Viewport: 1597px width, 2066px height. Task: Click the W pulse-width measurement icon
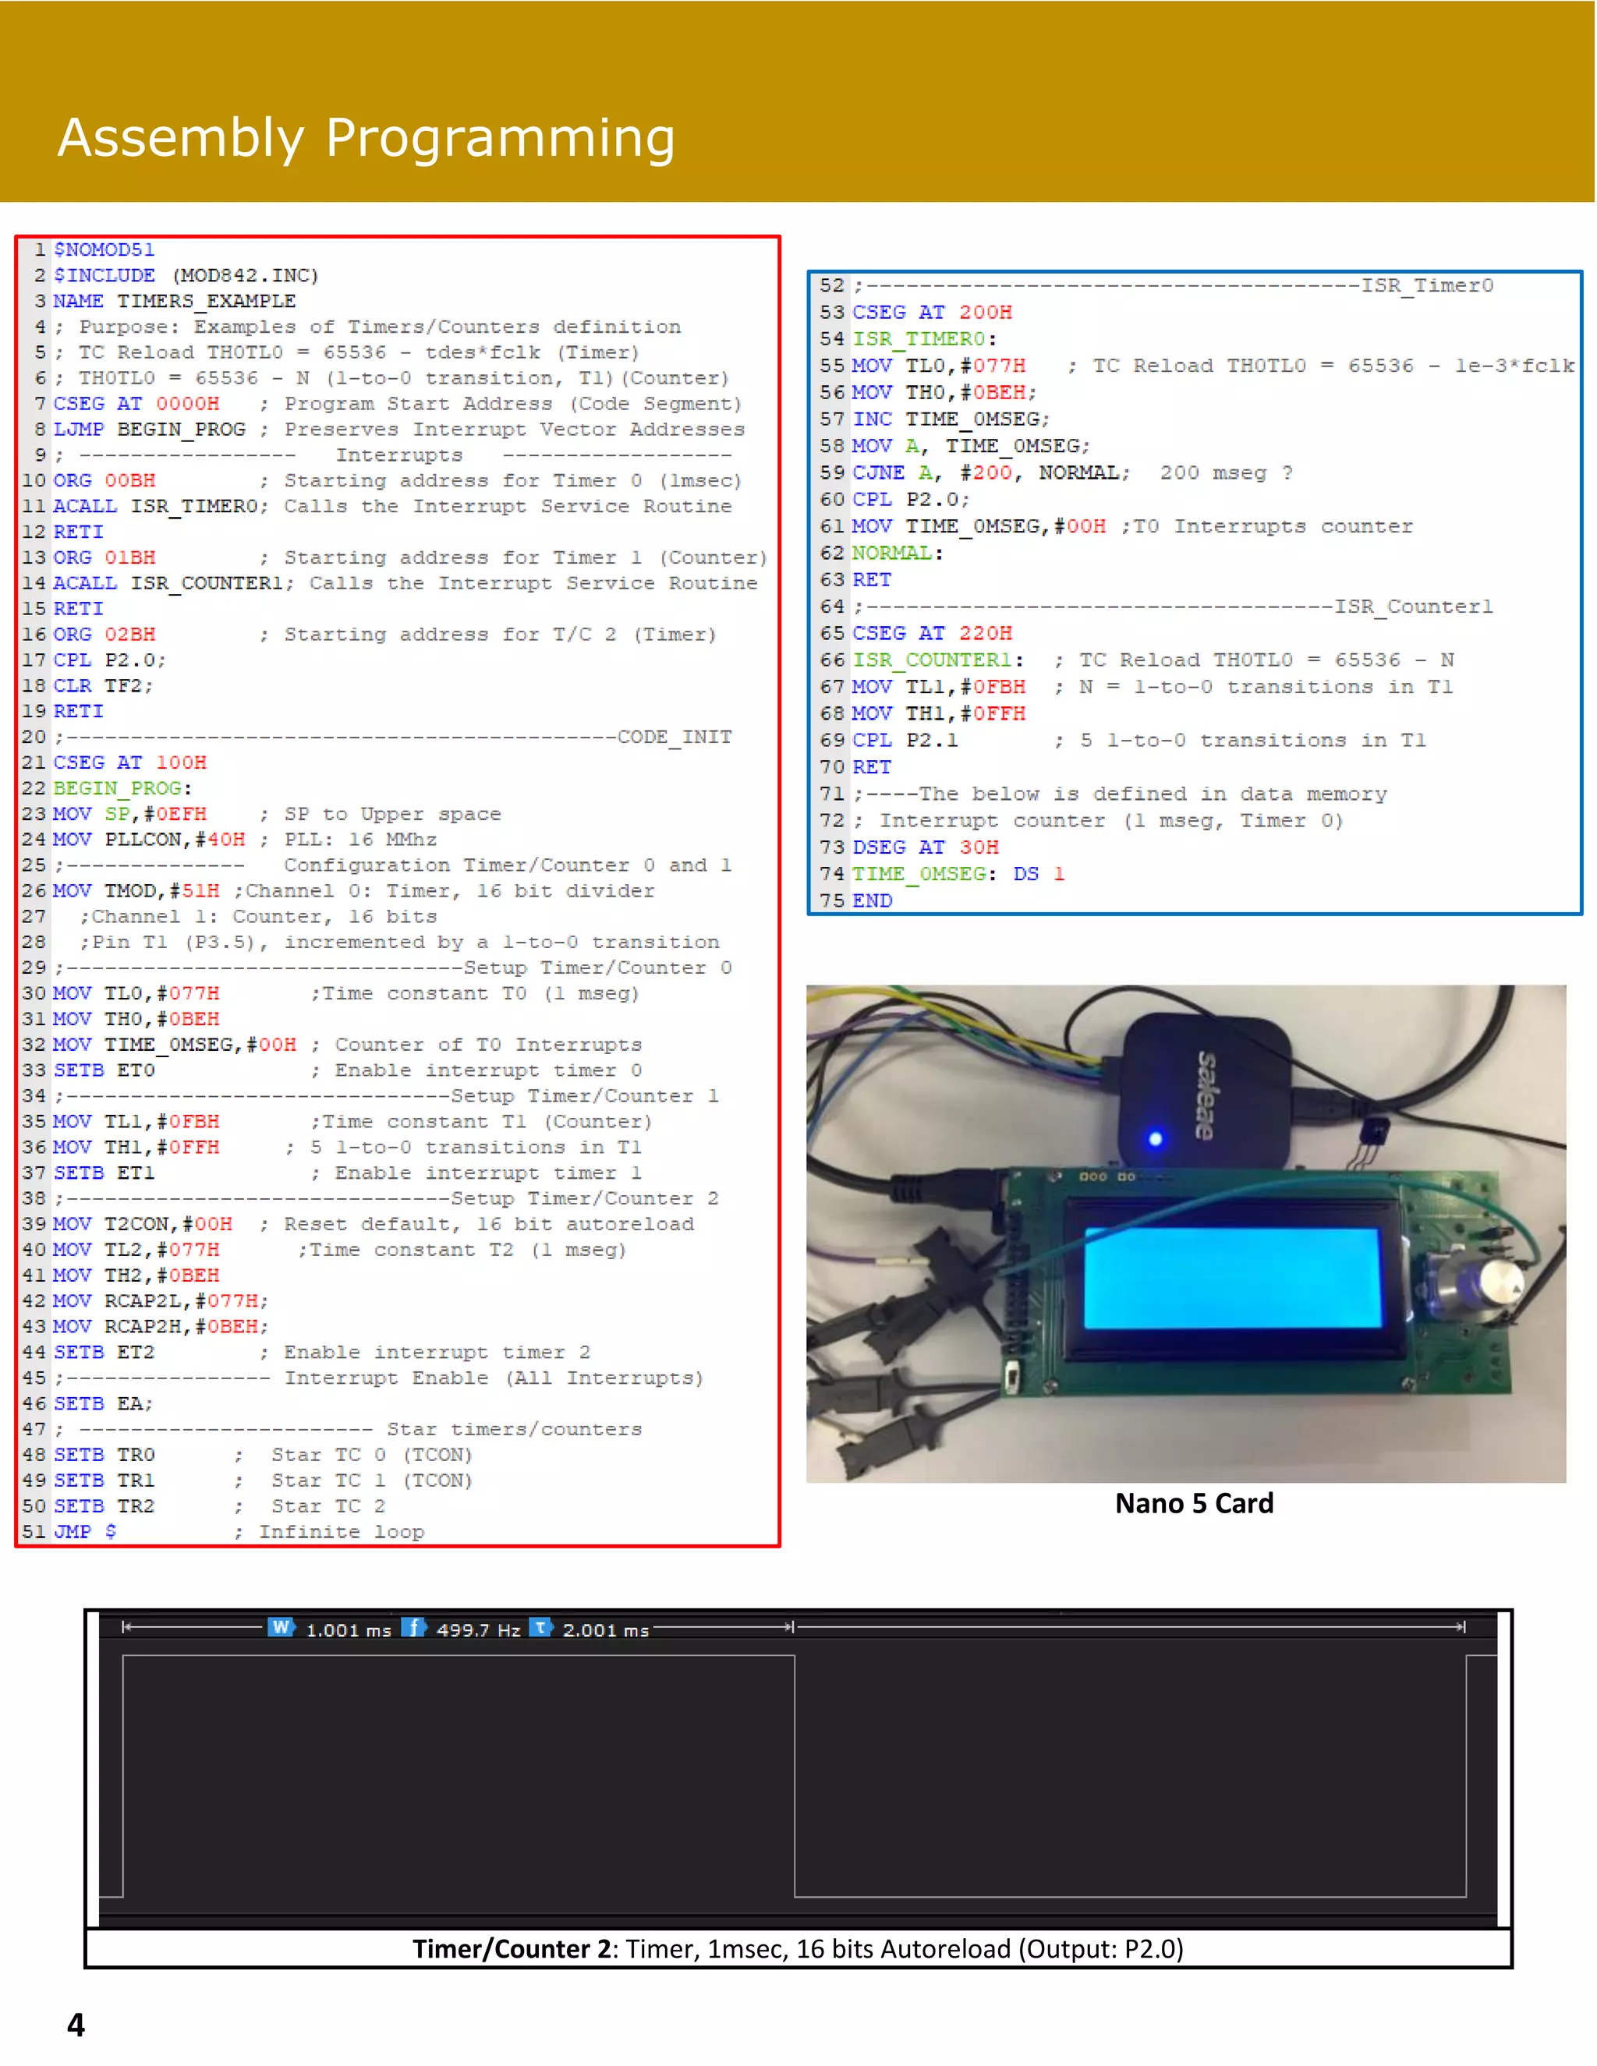[x=281, y=1628]
